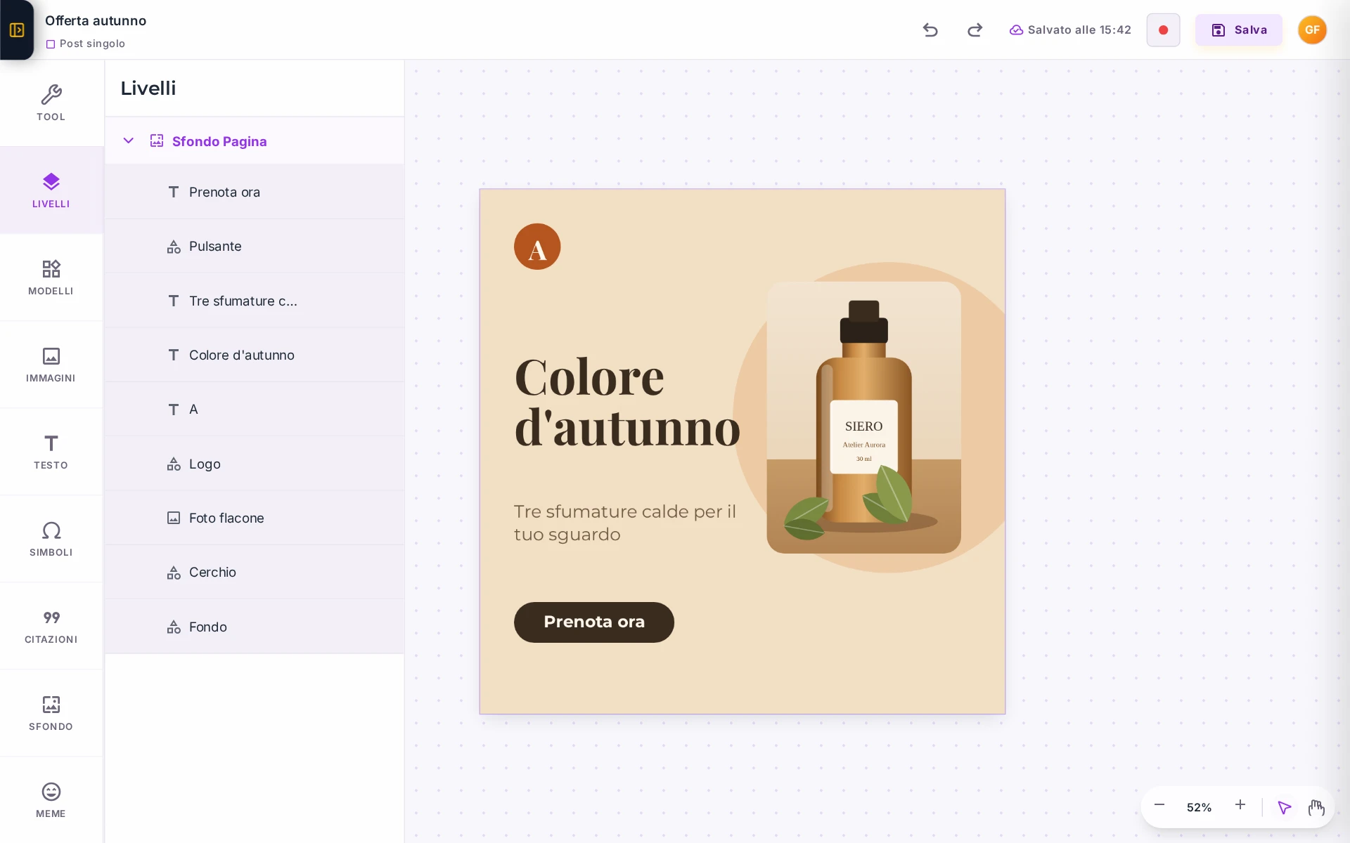The width and height of the screenshot is (1350, 843).
Task: Open the Immagini panel
Action: pos(51,365)
